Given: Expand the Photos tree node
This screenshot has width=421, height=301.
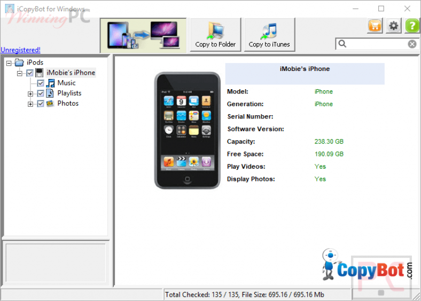Looking at the screenshot, I should point(30,104).
